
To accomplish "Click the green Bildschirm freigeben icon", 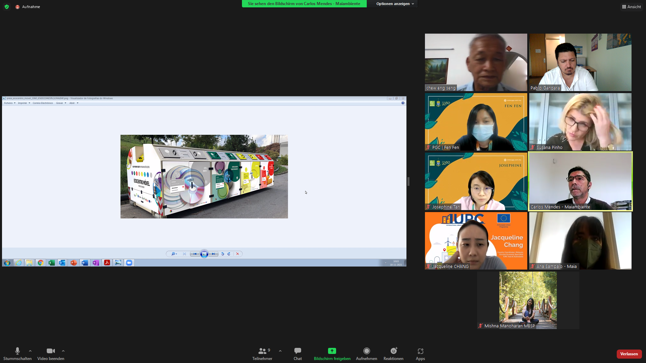I will click(x=332, y=351).
